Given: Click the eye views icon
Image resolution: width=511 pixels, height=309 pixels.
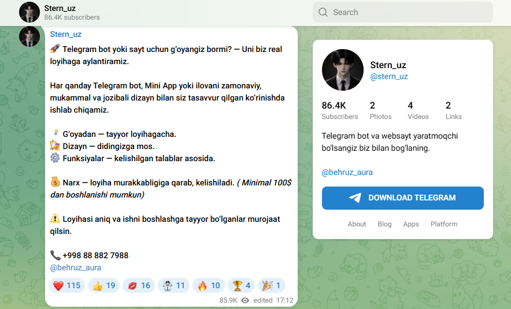Looking at the screenshot, I should [245, 300].
